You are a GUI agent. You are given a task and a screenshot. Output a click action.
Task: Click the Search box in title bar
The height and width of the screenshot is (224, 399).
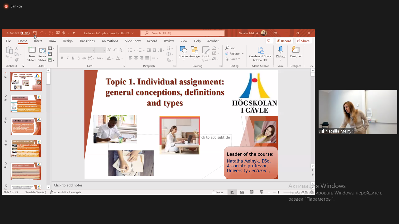pyautogui.click(x=182, y=33)
